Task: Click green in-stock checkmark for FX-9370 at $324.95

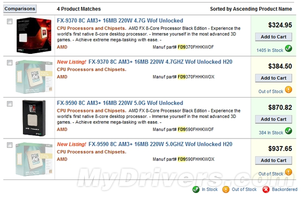Action: click(288, 48)
